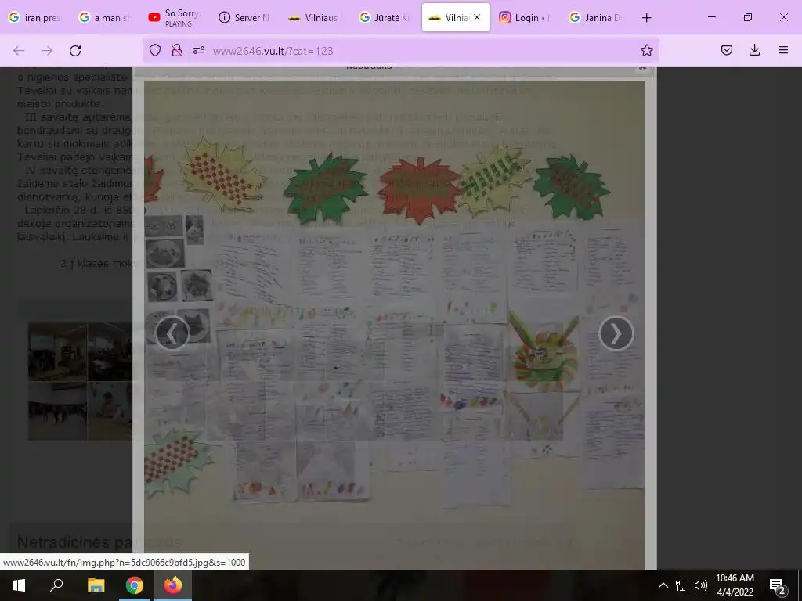Go forward one page
Image resolution: width=802 pixels, height=601 pixels.
[x=47, y=51]
